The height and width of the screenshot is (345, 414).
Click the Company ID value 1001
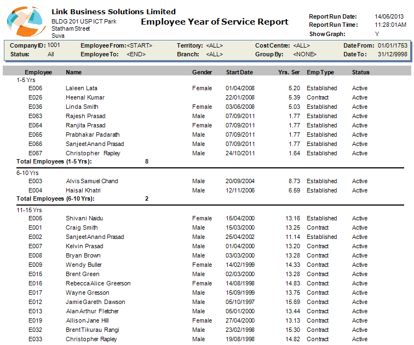click(54, 45)
